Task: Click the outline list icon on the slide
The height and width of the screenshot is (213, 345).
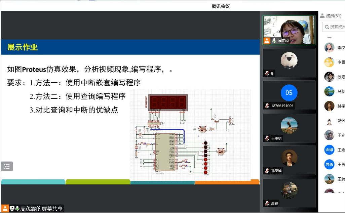Action: click(7, 166)
